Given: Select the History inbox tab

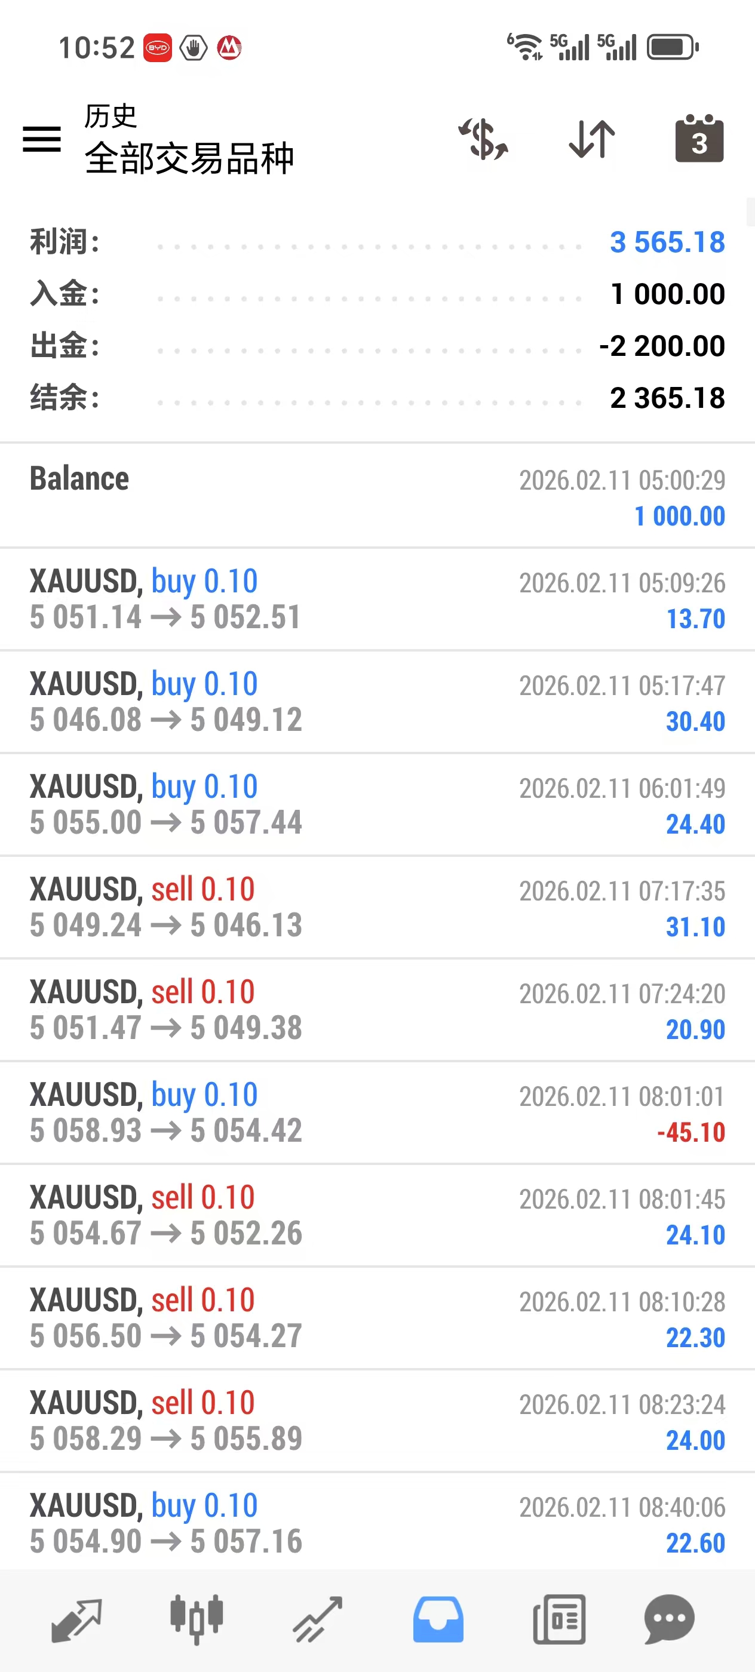Looking at the screenshot, I should (x=438, y=1620).
